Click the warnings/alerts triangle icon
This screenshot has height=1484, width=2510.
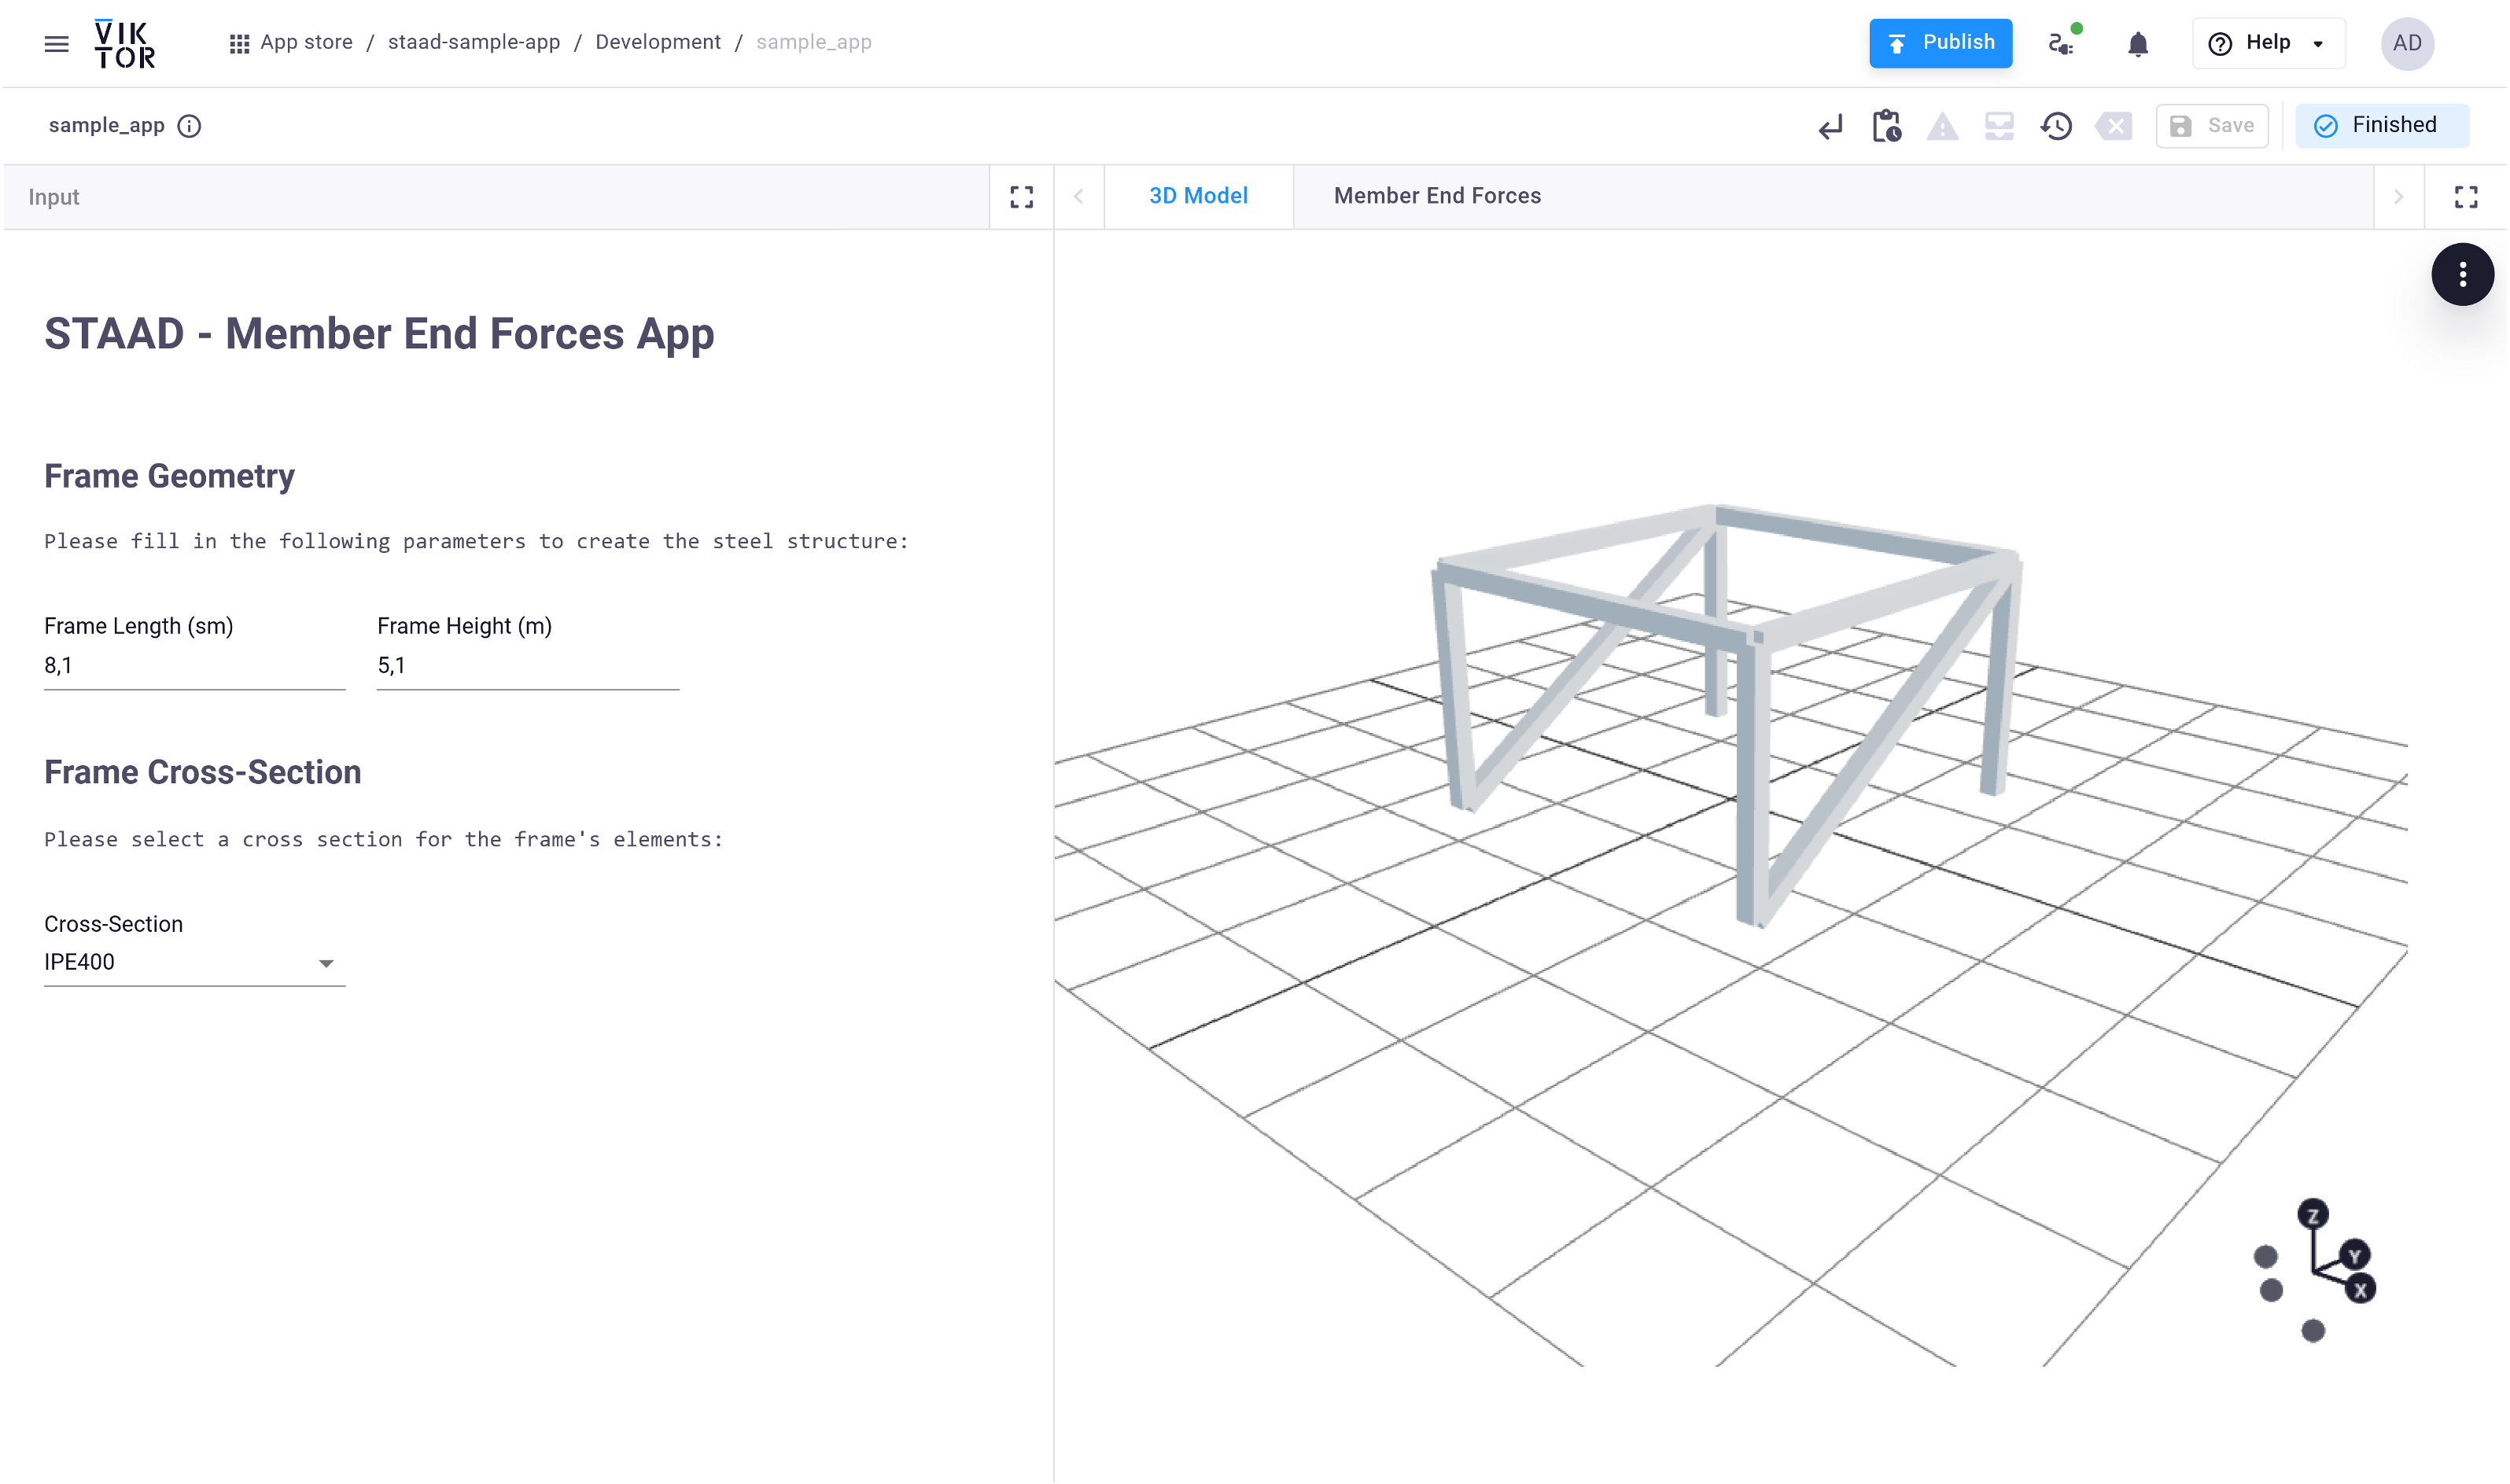pyautogui.click(x=1943, y=125)
